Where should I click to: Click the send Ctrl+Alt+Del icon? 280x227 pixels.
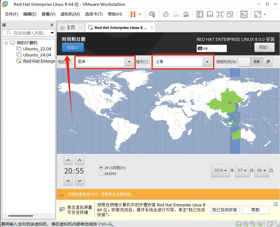(152, 14)
